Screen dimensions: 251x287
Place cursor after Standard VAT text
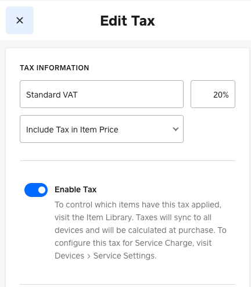point(78,95)
